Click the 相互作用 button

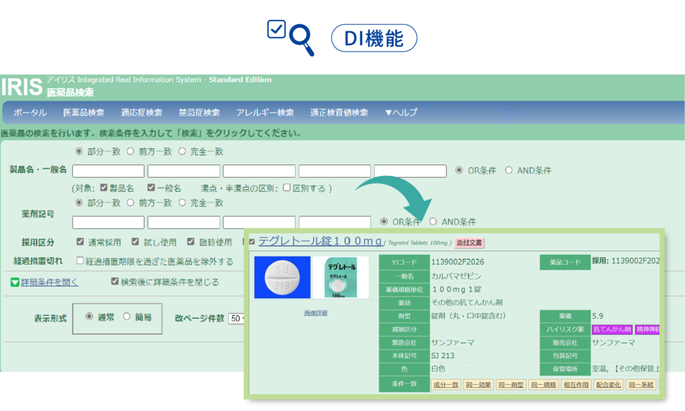coord(576,385)
